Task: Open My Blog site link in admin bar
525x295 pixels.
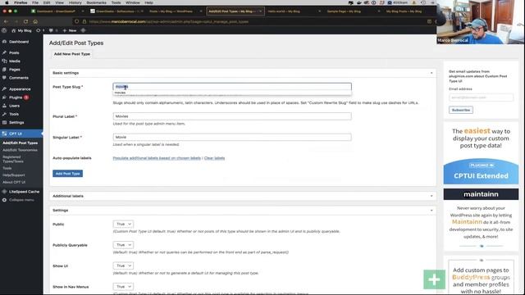Action: pyautogui.click(x=21, y=30)
